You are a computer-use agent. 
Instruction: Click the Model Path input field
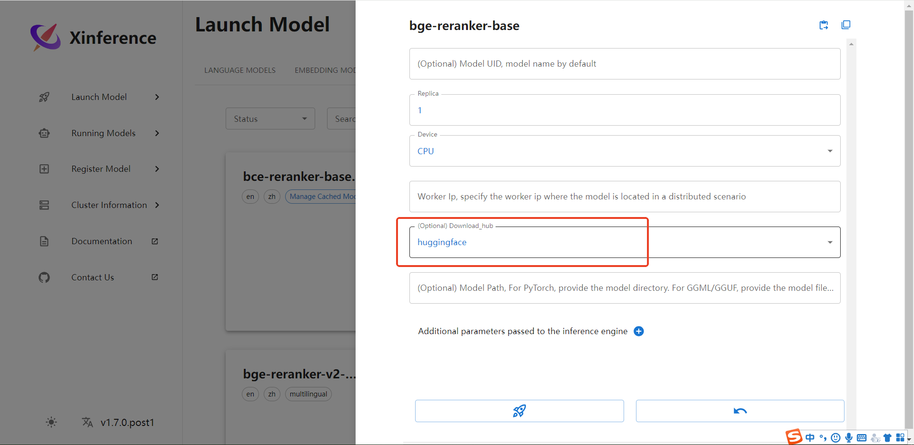(625, 288)
